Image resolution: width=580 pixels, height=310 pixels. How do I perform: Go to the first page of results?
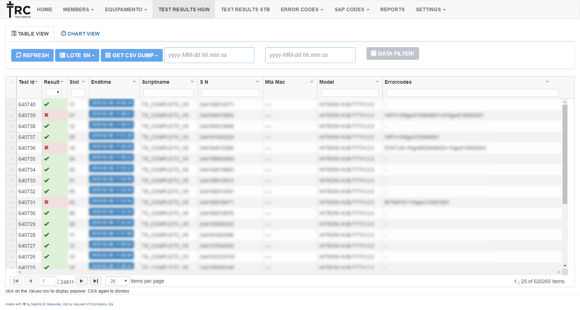pos(16,281)
